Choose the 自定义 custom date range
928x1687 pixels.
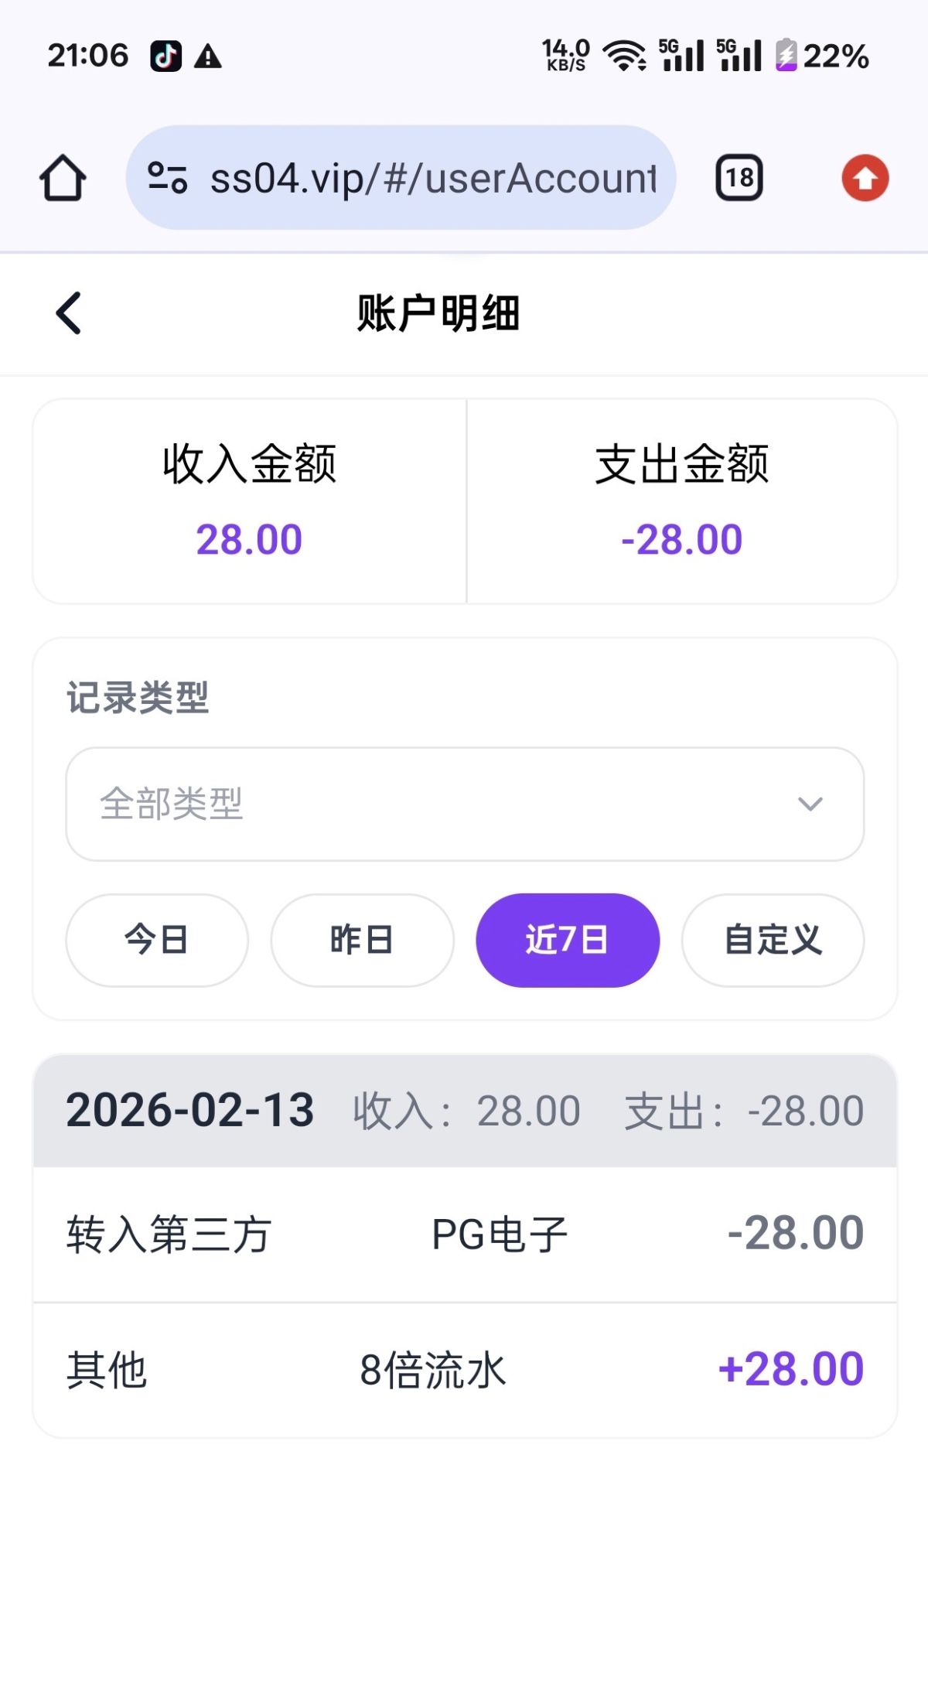(773, 940)
